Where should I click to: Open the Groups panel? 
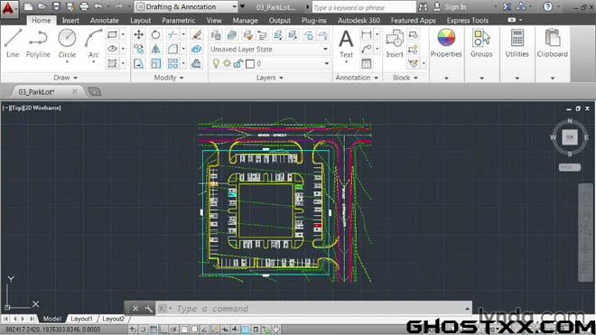[481, 43]
